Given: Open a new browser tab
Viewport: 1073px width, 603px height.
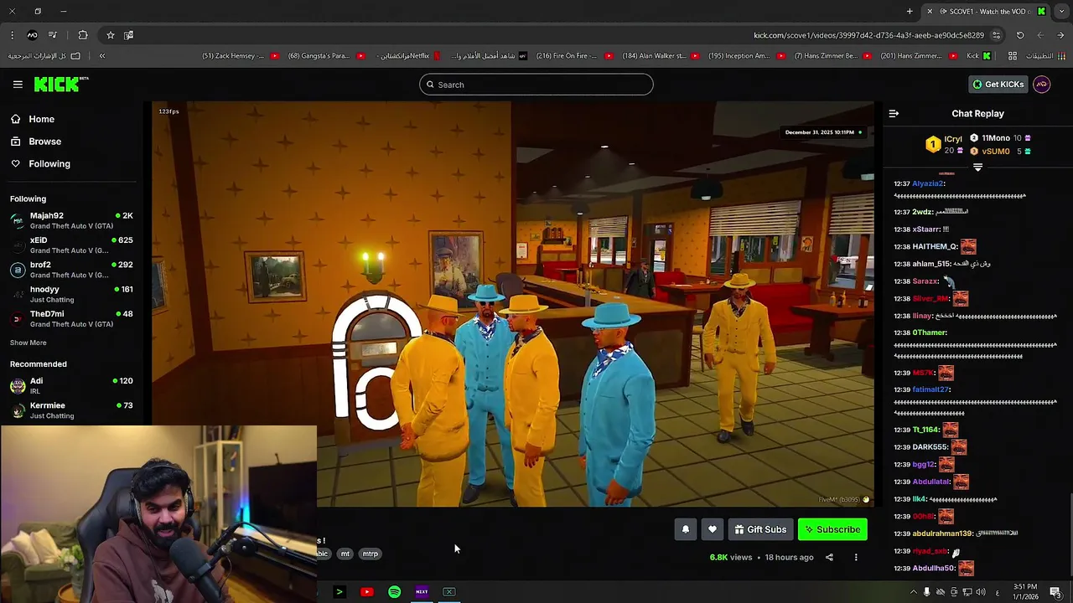Looking at the screenshot, I should pos(910,12).
